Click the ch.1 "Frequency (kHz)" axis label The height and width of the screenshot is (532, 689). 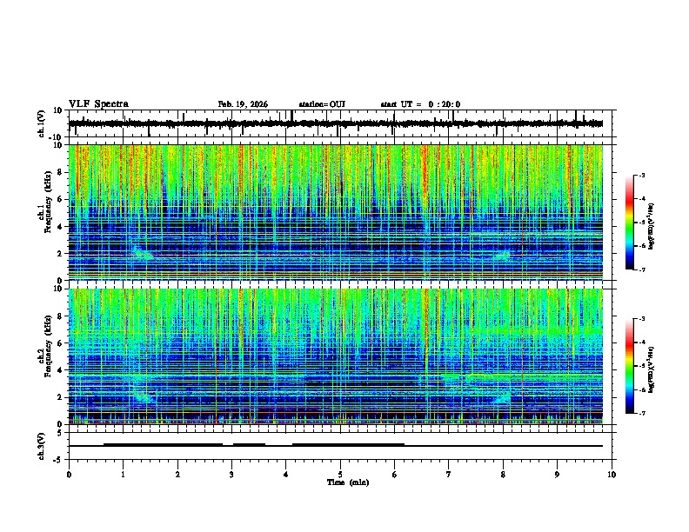coord(48,203)
